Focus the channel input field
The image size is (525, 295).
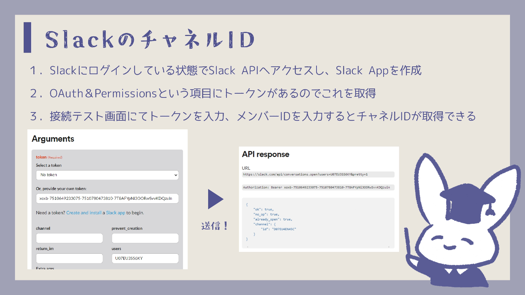click(x=69, y=238)
